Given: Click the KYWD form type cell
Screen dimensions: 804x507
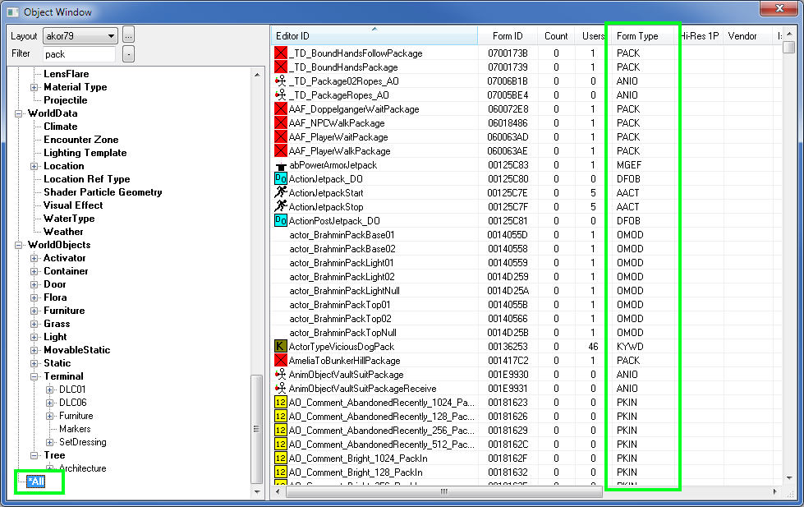Looking at the screenshot, I should [630, 347].
